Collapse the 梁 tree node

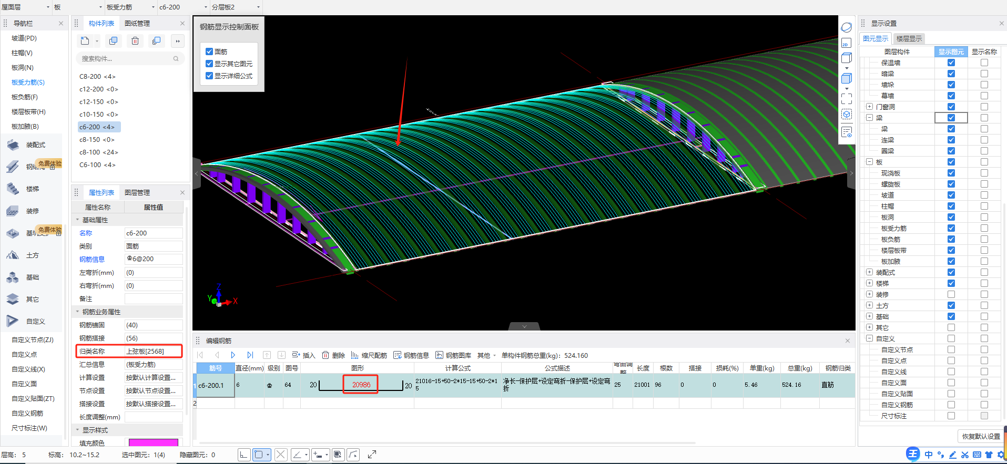[869, 118]
